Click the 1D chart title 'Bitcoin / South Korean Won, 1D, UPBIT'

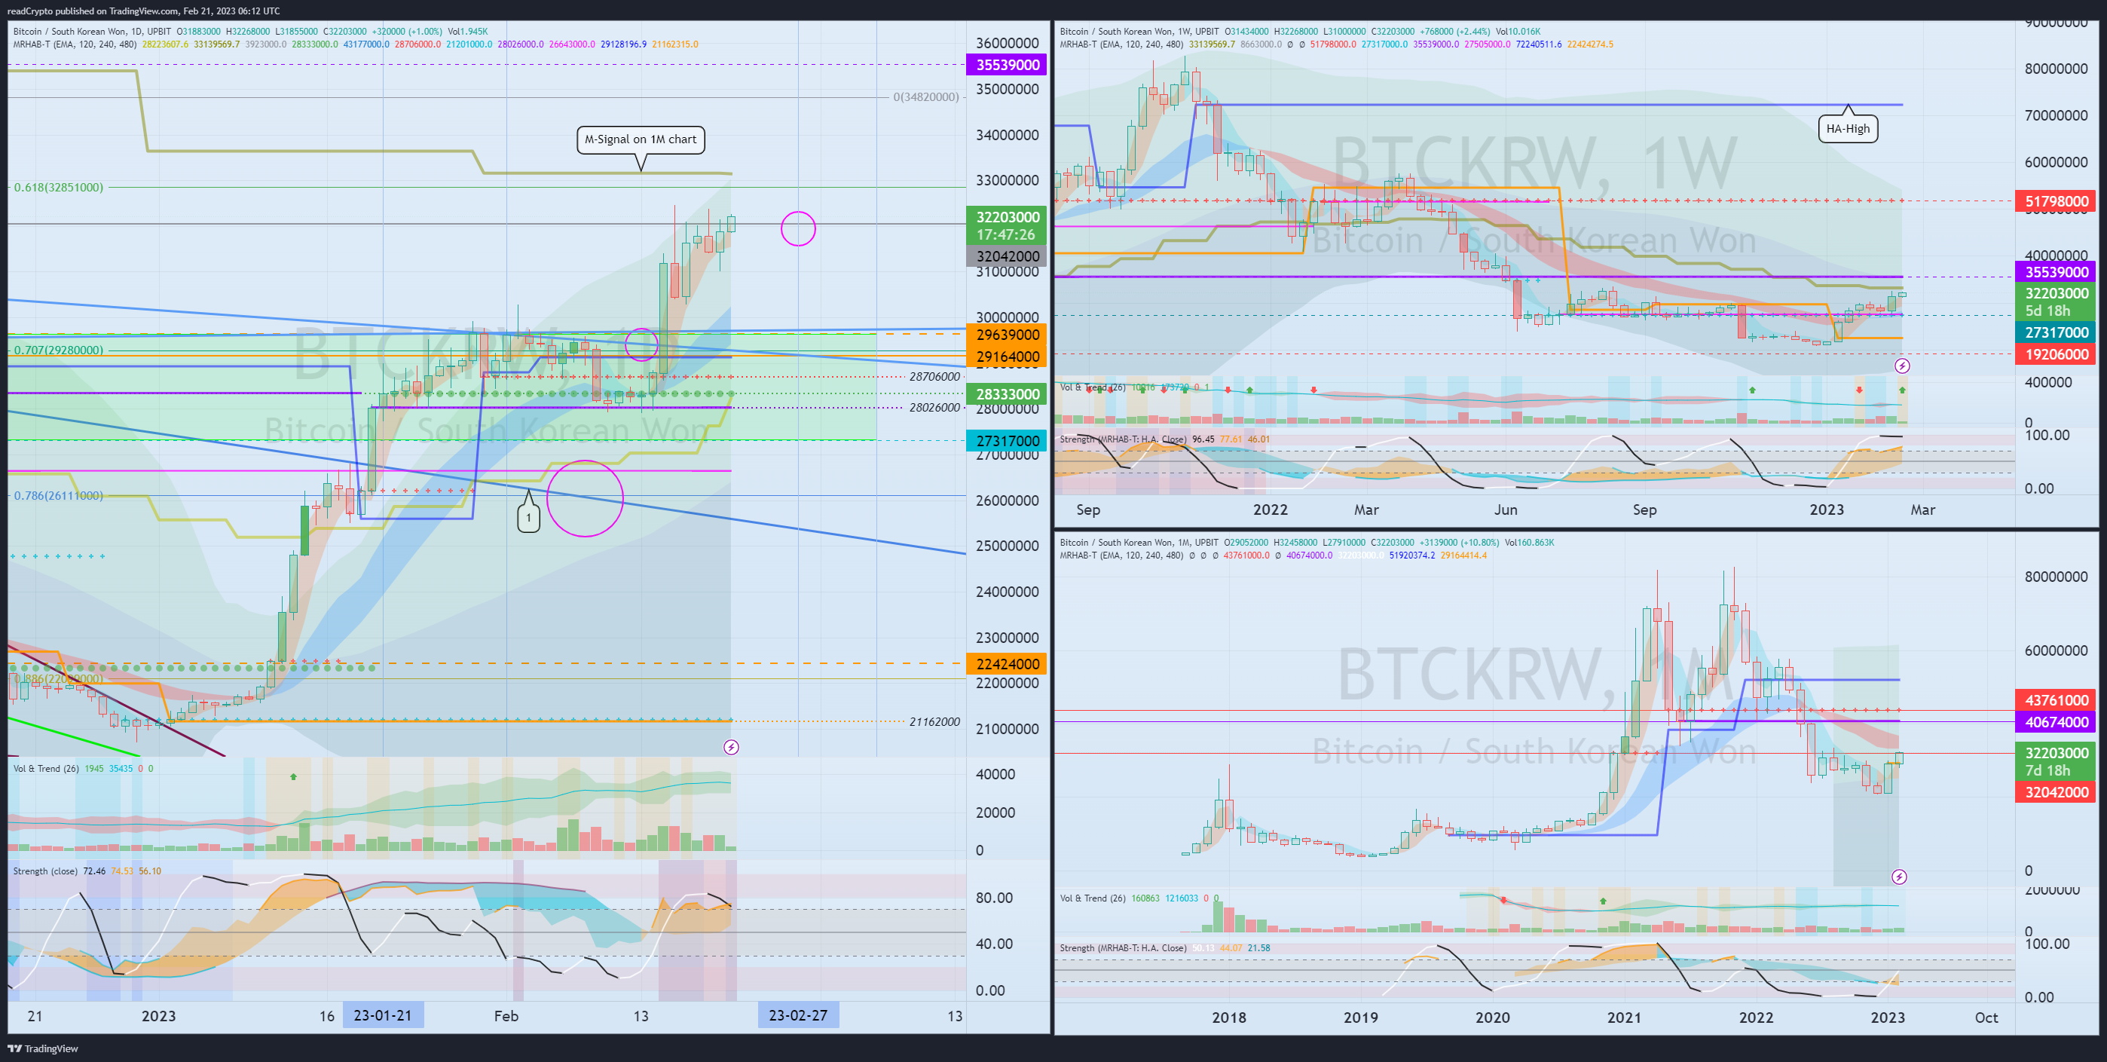(93, 31)
